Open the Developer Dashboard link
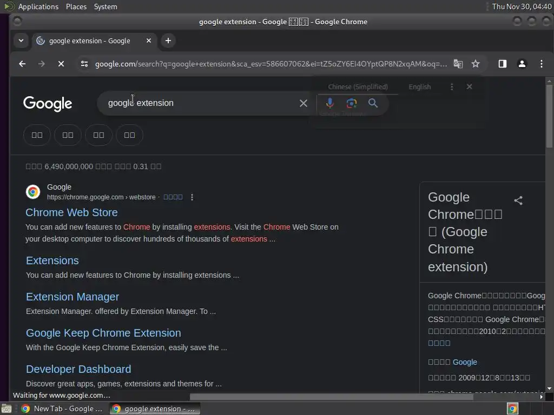554x415 pixels. coord(78,369)
